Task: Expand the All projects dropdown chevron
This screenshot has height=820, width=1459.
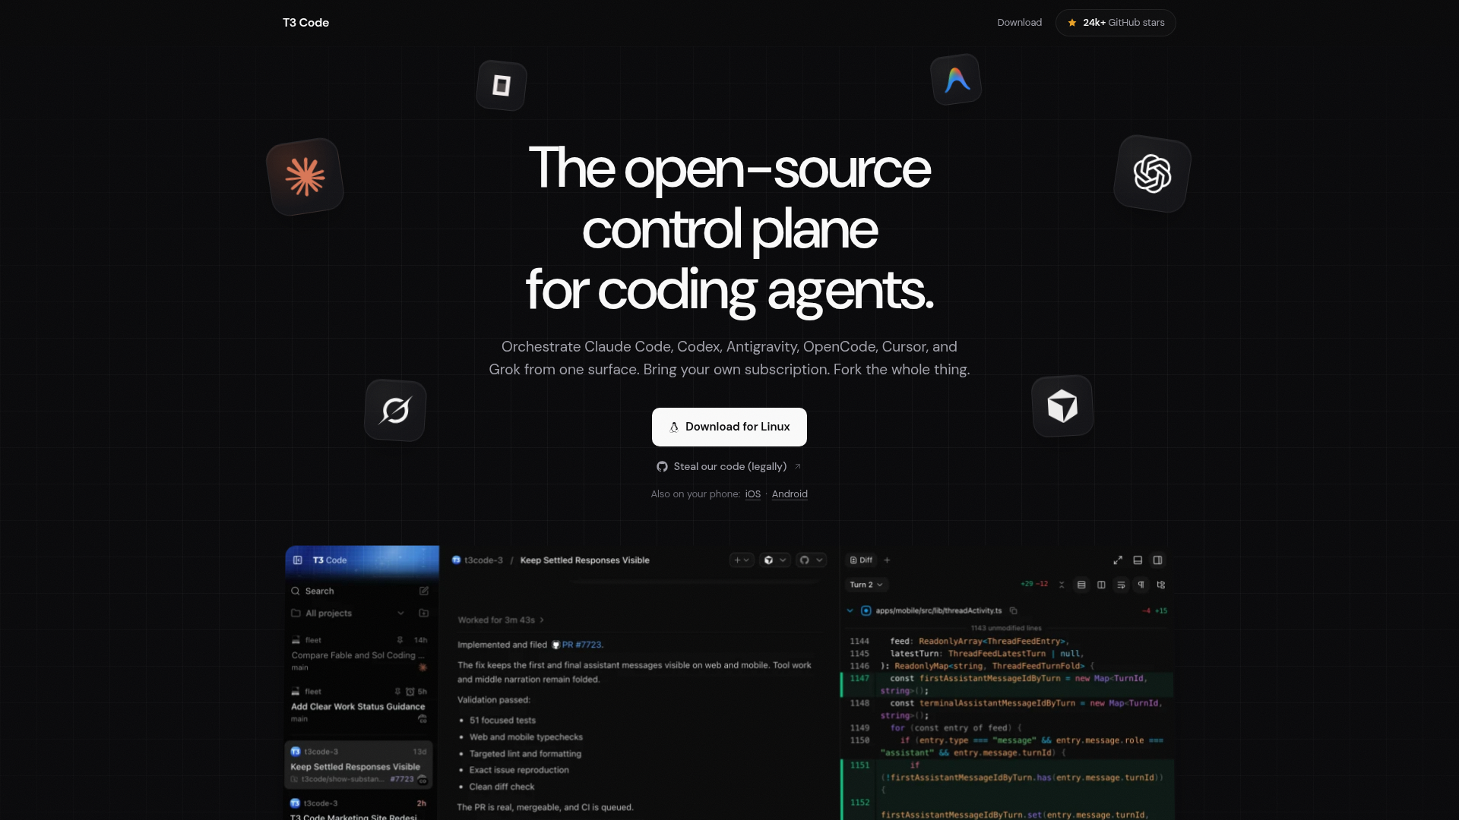Action: tap(400, 613)
